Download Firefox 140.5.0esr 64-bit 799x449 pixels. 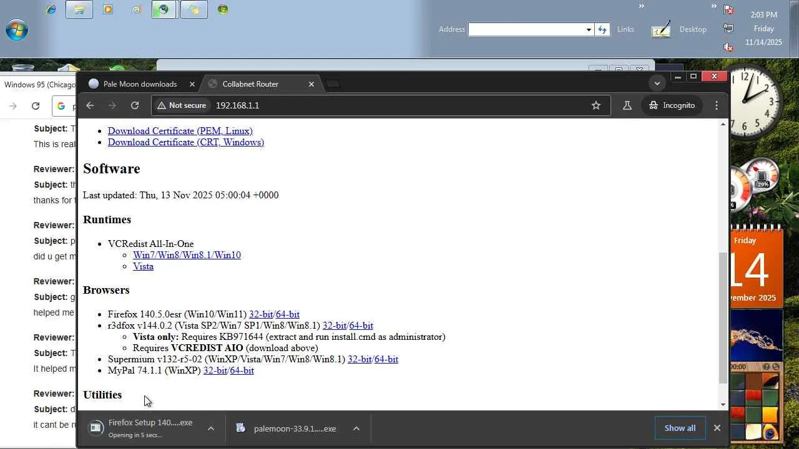click(288, 314)
